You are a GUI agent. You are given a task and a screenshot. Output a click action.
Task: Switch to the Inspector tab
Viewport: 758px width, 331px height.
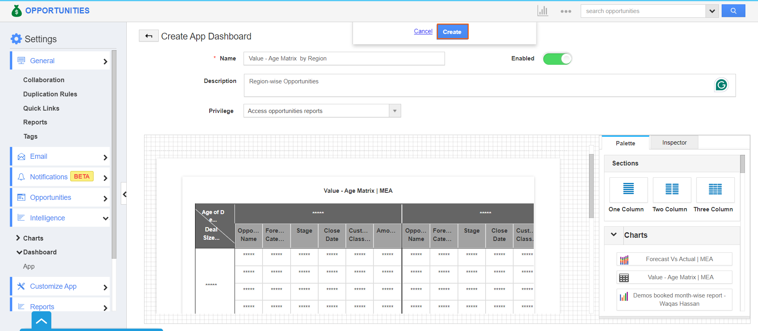pos(674,142)
